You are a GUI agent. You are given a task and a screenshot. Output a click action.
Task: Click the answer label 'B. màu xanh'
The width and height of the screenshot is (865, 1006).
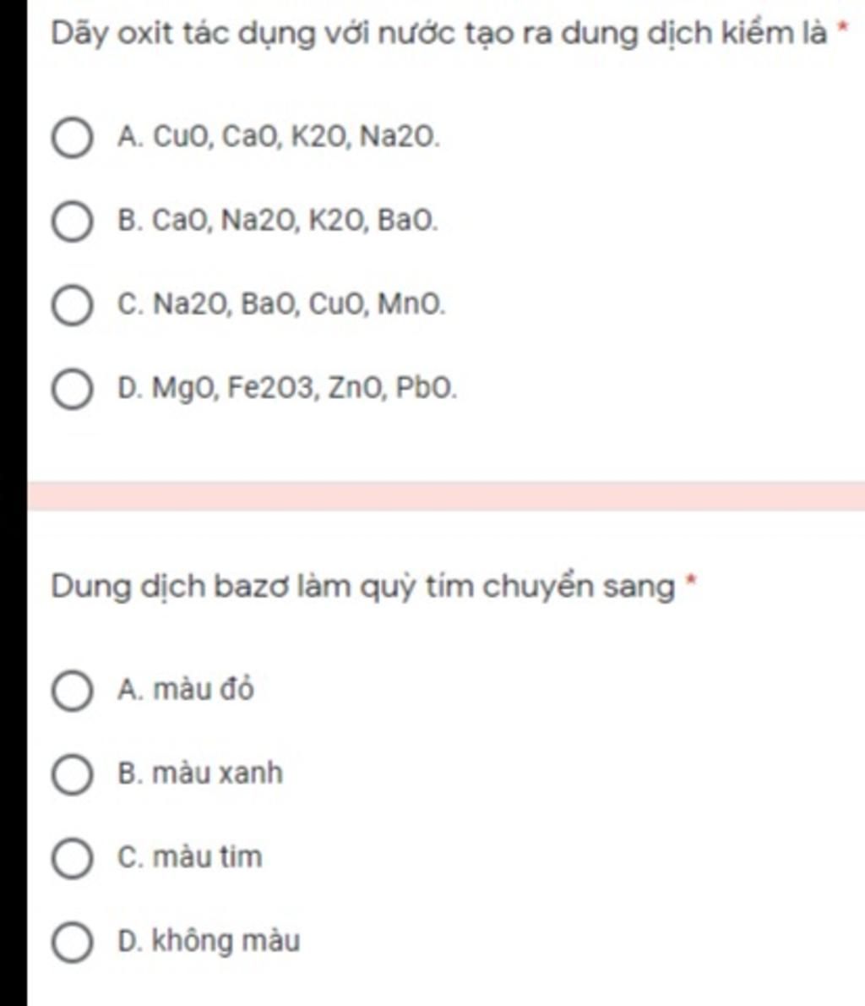click(x=200, y=774)
